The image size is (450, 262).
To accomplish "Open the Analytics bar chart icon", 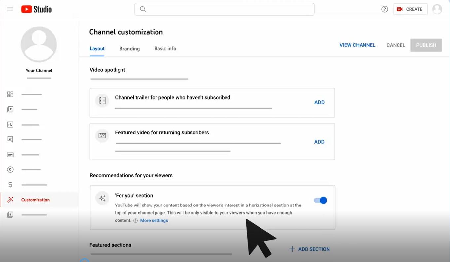I will pyautogui.click(x=10, y=125).
